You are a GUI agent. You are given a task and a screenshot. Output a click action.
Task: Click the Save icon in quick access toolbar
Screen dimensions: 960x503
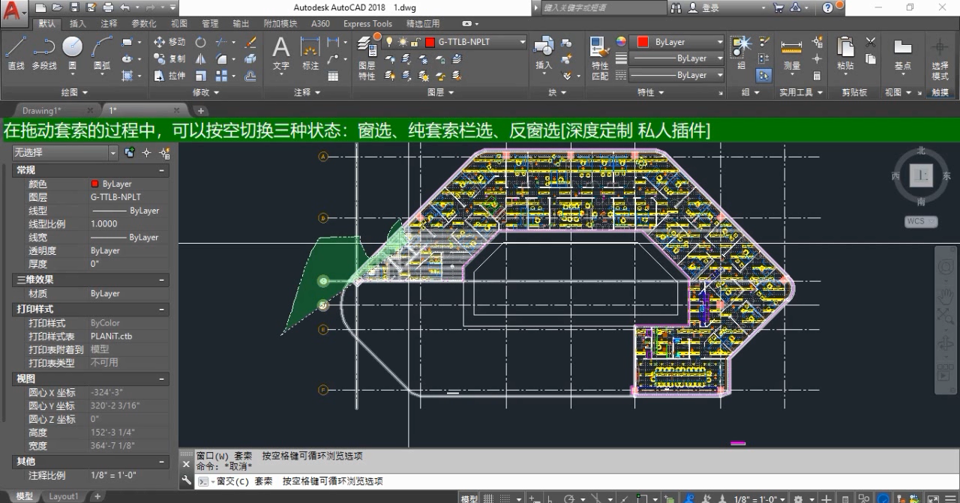74,7
